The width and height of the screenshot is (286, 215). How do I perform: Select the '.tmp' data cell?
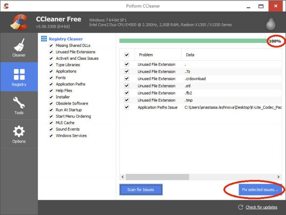(x=189, y=100)
